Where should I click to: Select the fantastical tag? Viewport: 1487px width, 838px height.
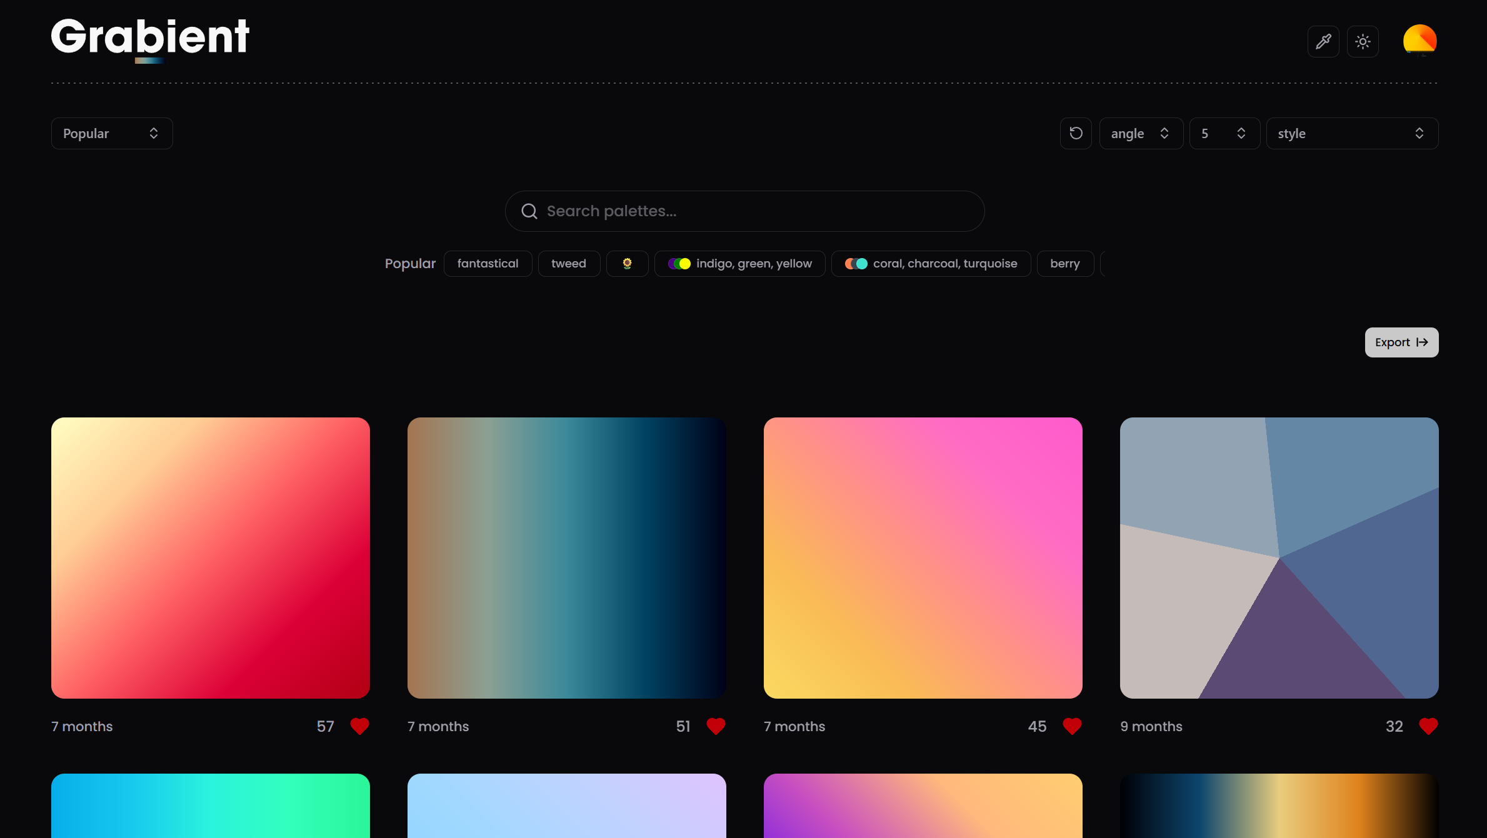click(488, 264)
